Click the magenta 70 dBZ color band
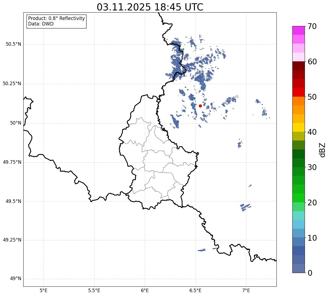Image resolution: width=329 pixels, height=296 pixels. [x=297, y=30]
